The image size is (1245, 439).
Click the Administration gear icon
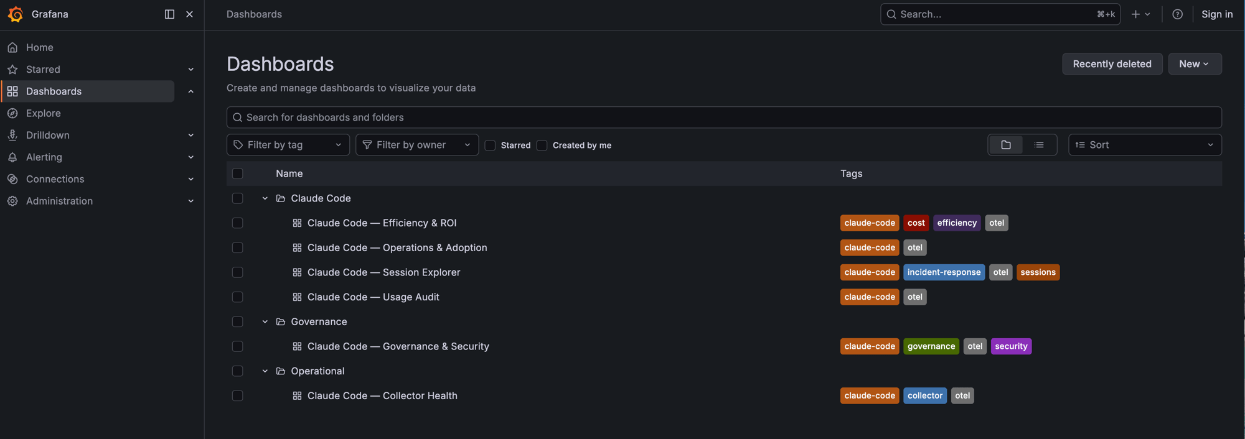[x=12, y=201]
